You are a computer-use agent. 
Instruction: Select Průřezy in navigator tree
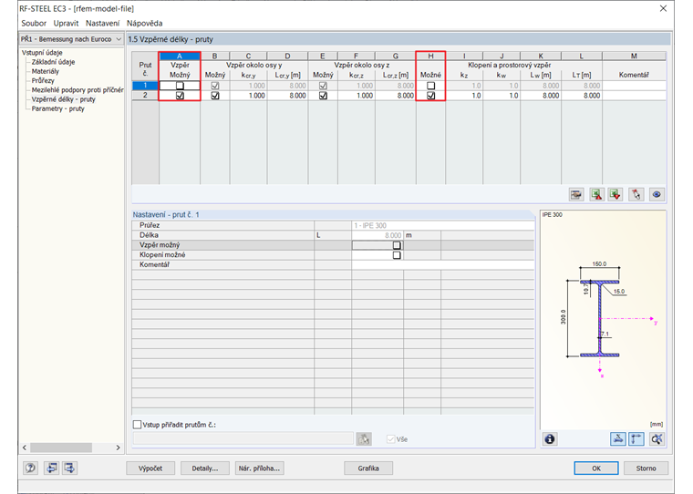pos(43,80)
